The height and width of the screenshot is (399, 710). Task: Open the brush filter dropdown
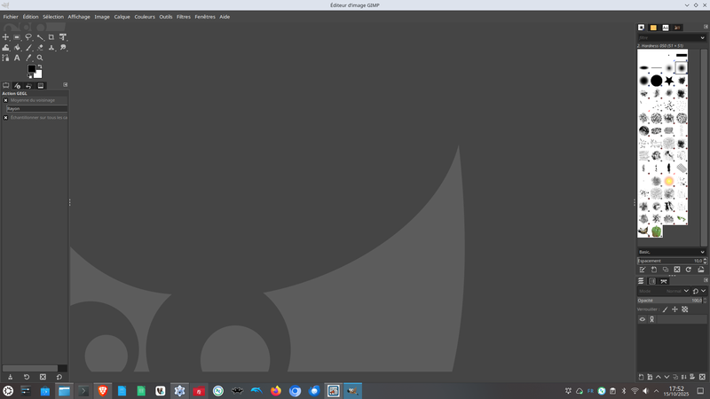point(672,38)
